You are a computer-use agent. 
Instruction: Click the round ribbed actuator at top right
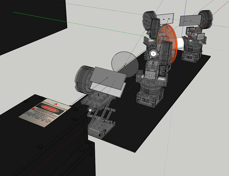coord(204,19)
